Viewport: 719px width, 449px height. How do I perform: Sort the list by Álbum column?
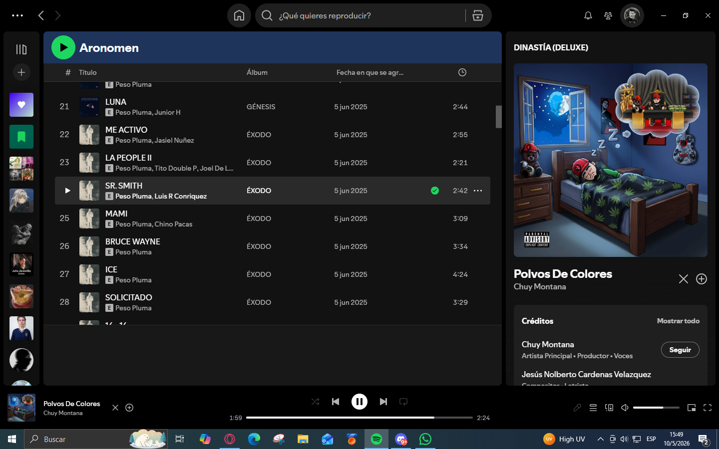(x=257, y=72)
